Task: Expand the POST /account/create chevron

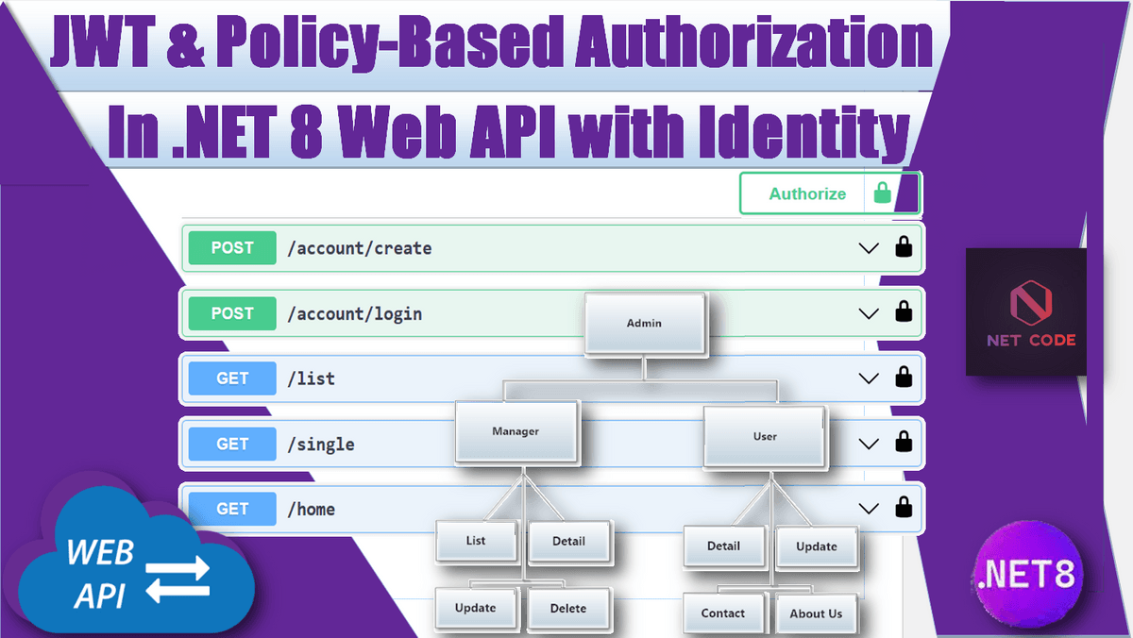Action: 869,248
